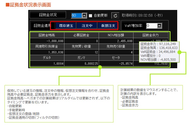Viewport: 192px width, 126px height.
Task: Click the NOV相当額 column header
Action: [116, 35]
